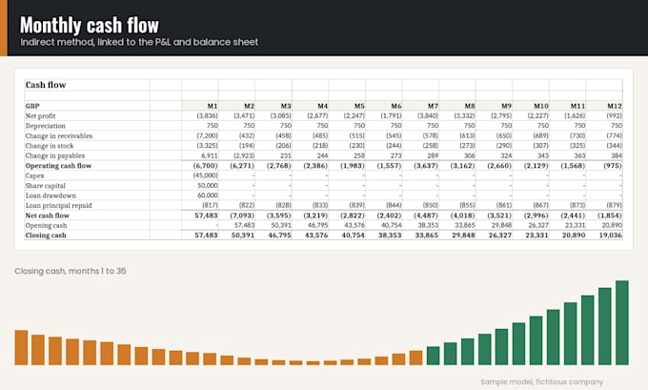
Task: Click the M12 column header
Action: 615,106
